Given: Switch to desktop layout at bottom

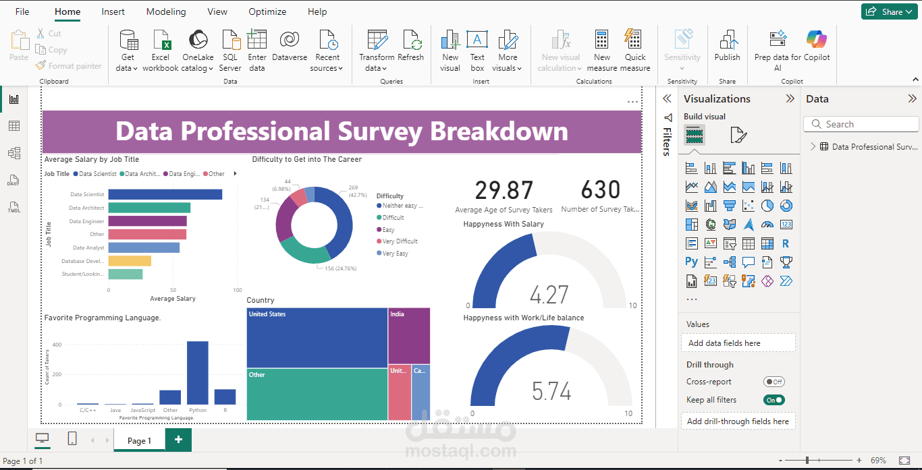Looking at the screenshot, I should [43, 439].
